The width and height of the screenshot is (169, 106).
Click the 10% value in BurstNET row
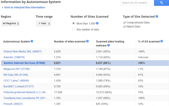pos(141,86)
